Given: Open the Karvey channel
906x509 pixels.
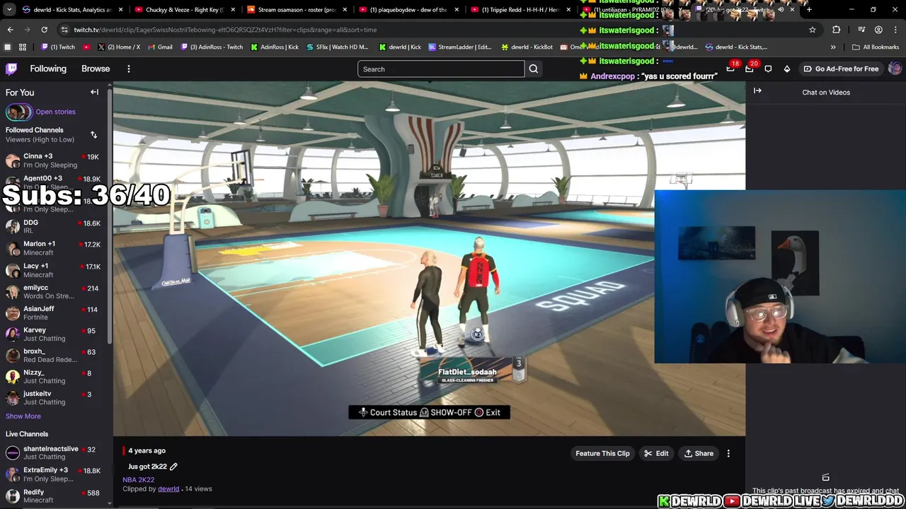Looking at the screenshot, I should 55,334.
